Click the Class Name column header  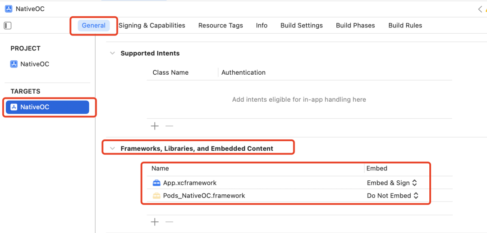click(170, 72)
